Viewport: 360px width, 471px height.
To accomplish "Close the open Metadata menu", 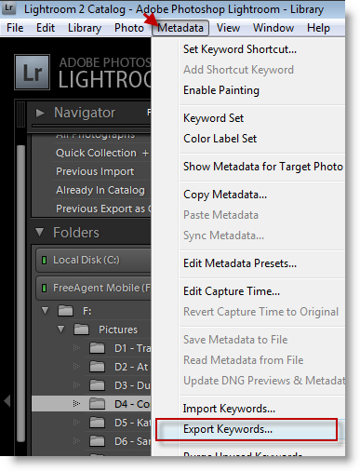I will 180,28.
